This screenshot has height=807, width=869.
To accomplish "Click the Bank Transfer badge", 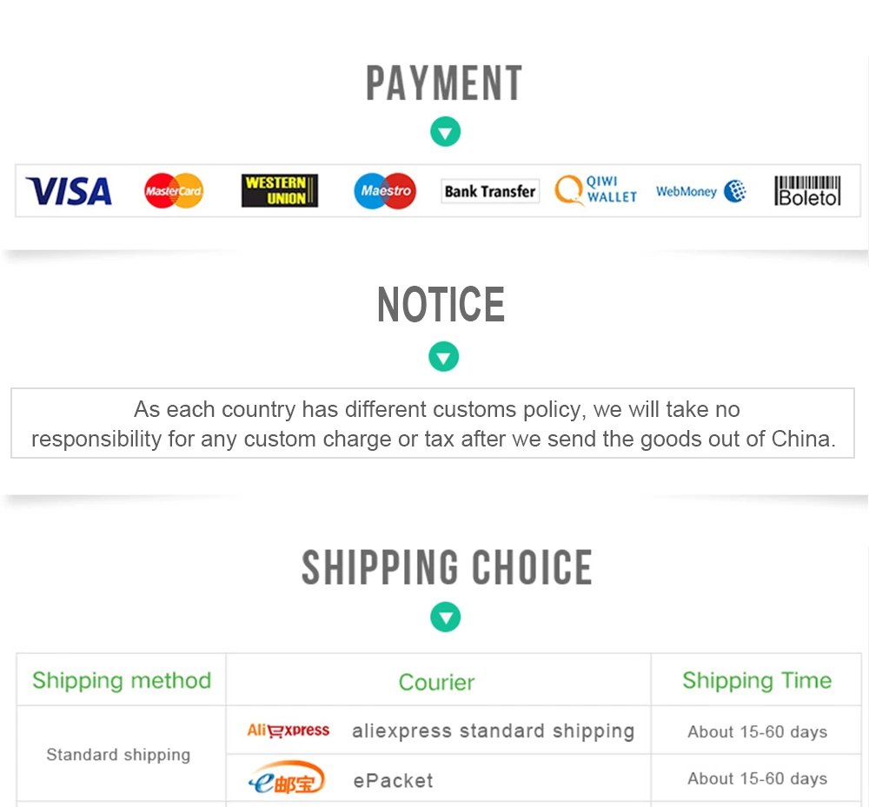I will click(490, 191).
